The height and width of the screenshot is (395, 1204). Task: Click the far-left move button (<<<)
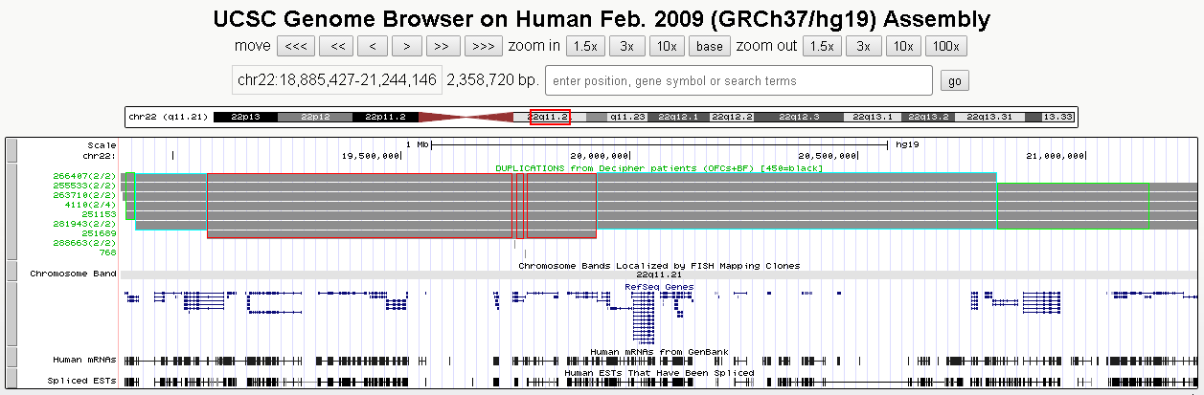tap(296, 46)
